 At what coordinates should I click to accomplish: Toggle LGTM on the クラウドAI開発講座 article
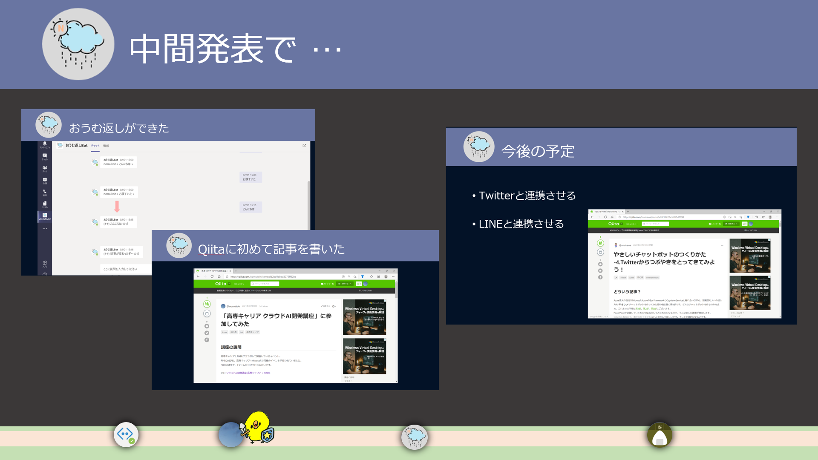coord(207,304)
